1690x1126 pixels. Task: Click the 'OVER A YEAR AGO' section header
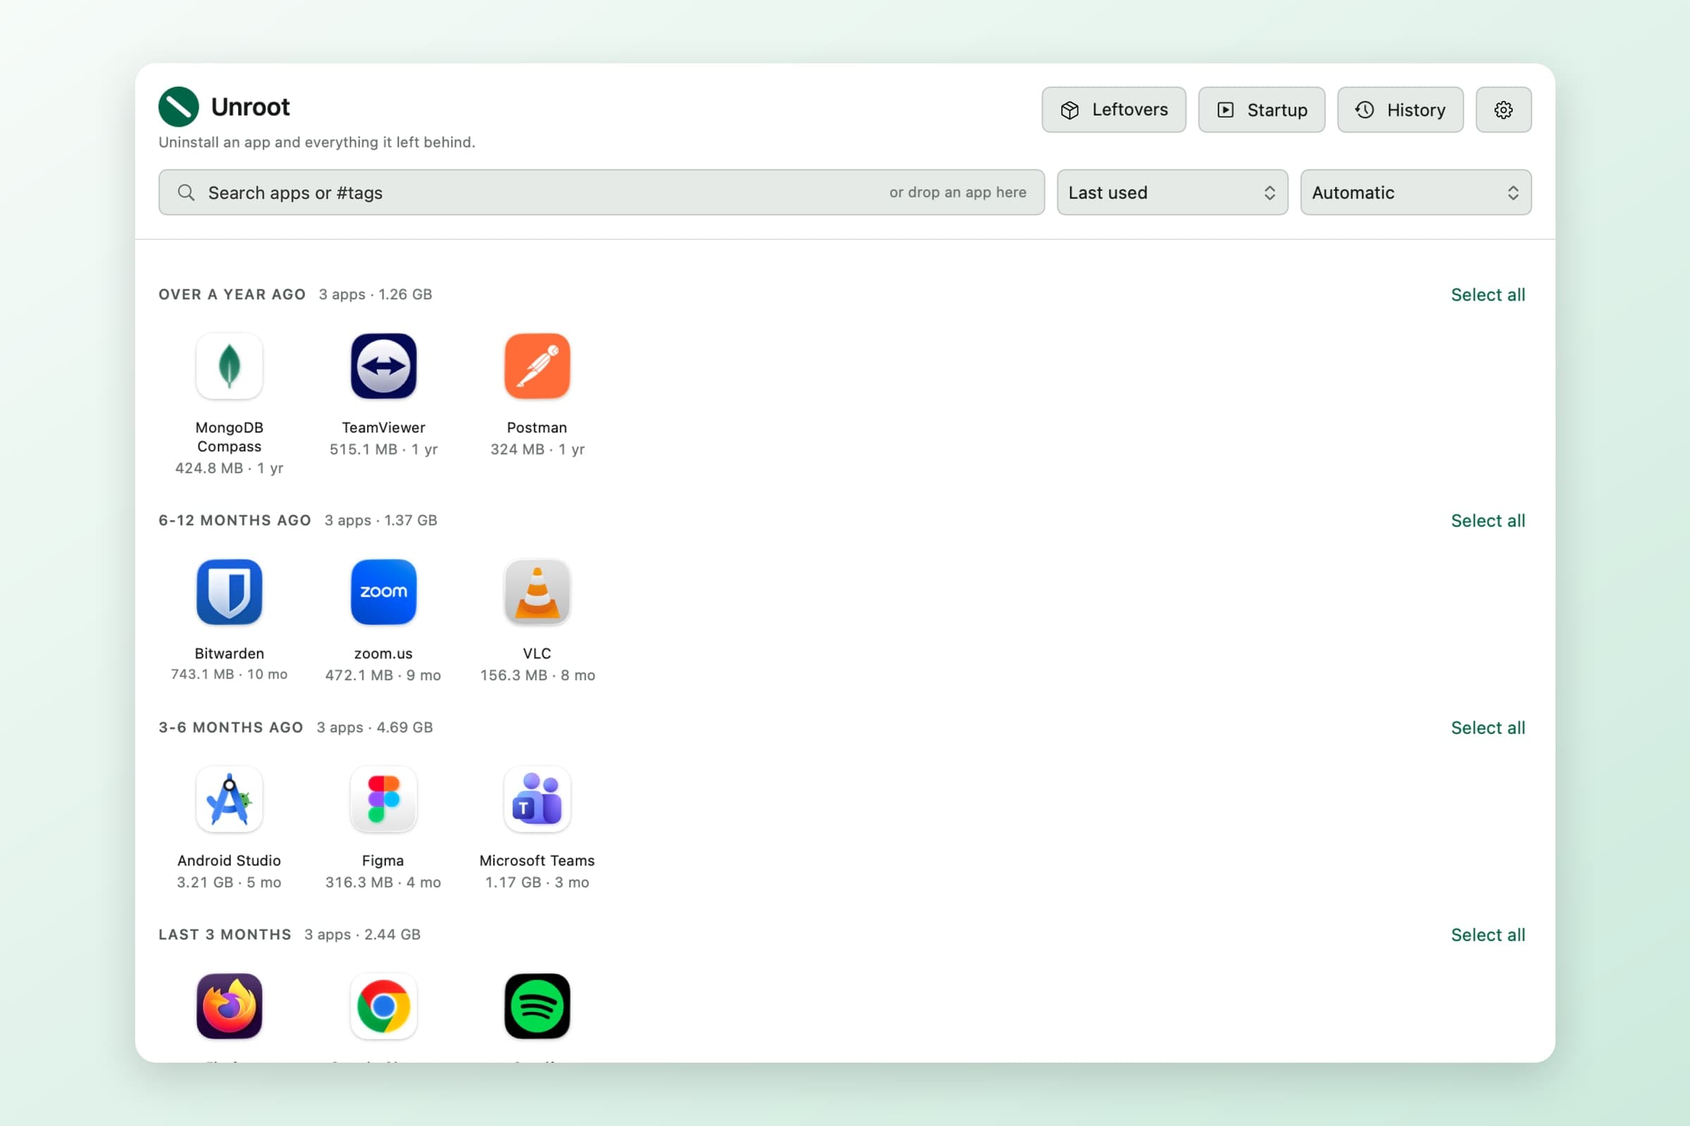[232, 294]
